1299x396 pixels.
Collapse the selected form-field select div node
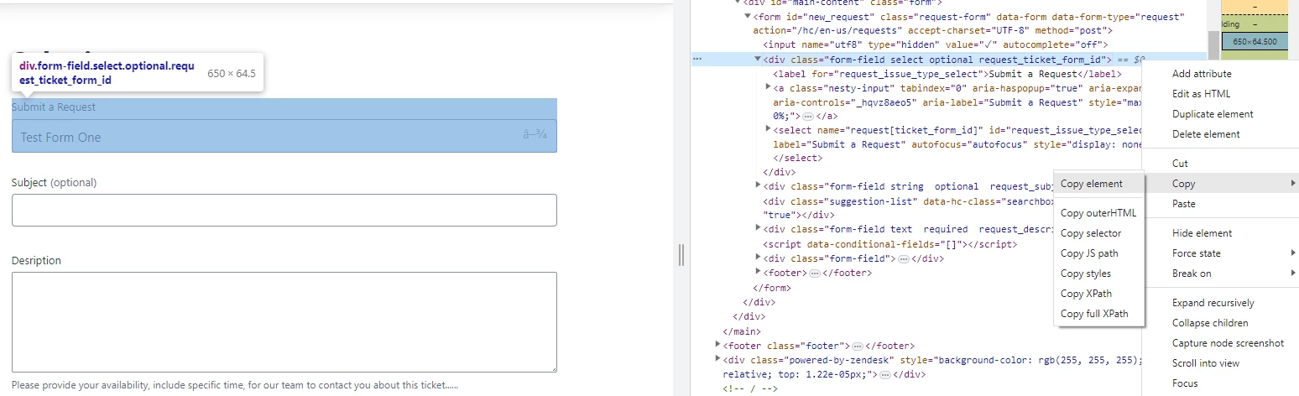758,60
